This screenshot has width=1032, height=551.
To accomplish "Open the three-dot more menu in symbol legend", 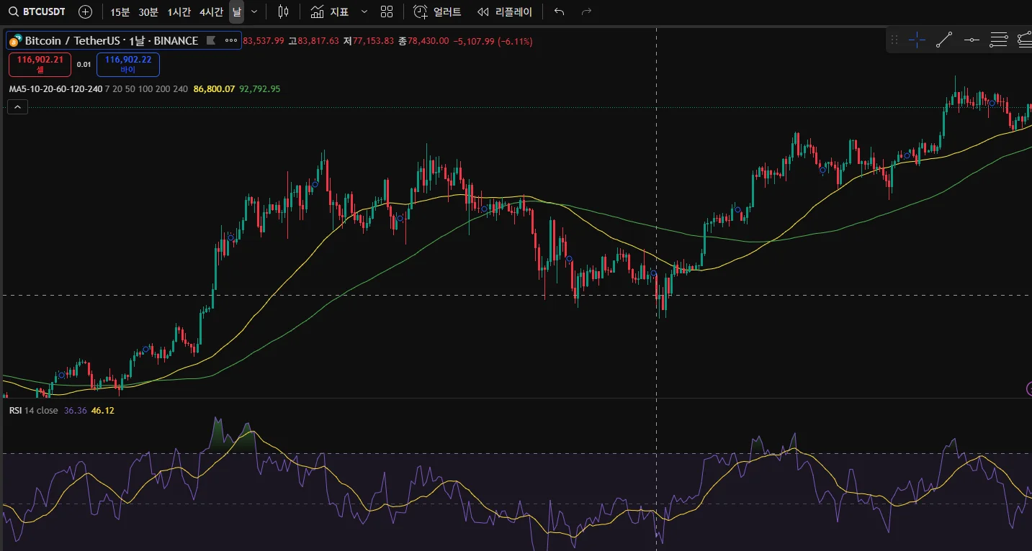I will (231, 41).
